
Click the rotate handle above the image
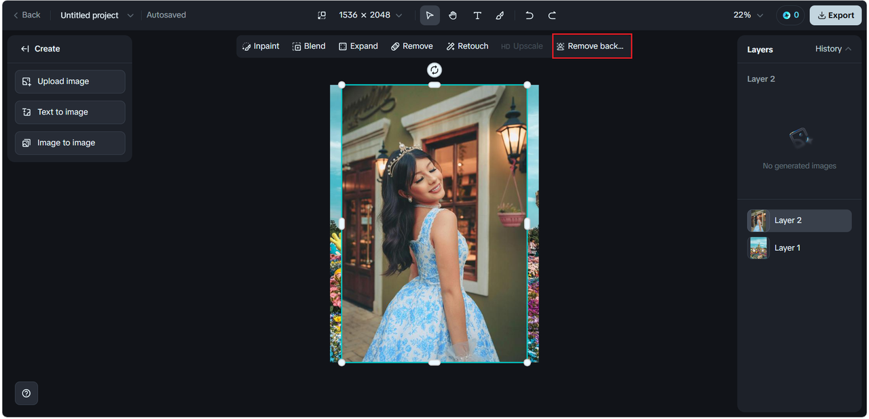(434, 70)
